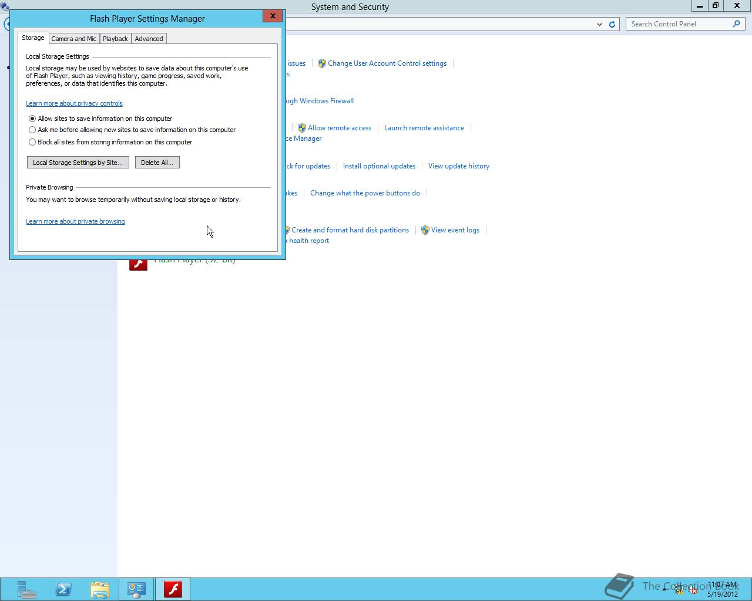Expand the address bar history dropdown
This screenshot has width=752, height=601.
tap(599, 24)
